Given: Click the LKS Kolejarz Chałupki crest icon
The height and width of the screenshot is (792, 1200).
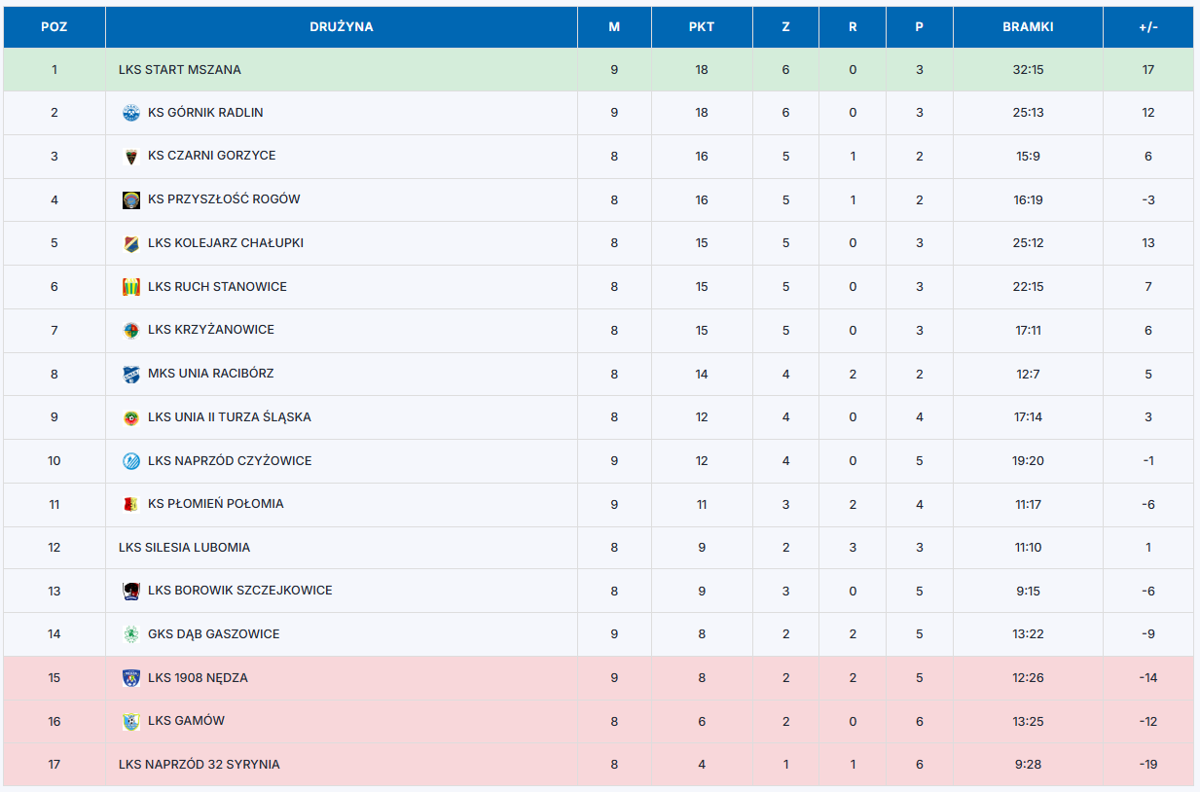Looking at the screenshot, I should click(x=130, y=243).
